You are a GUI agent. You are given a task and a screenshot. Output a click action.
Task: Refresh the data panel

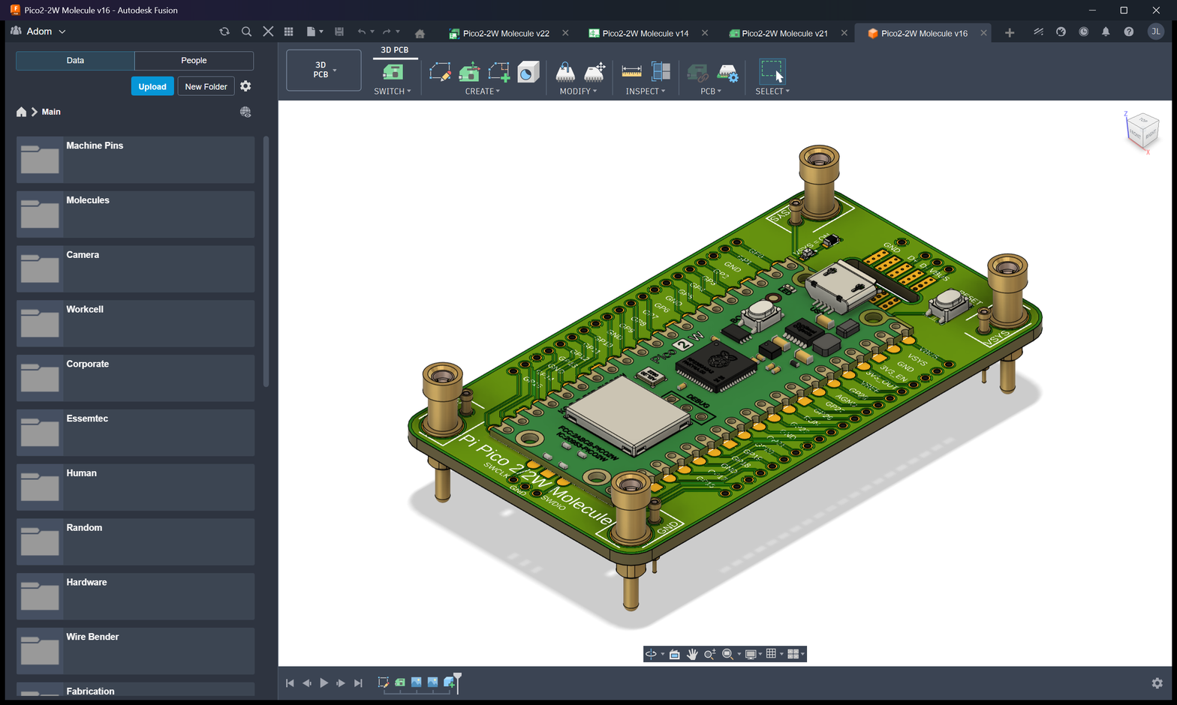(224, 31)
